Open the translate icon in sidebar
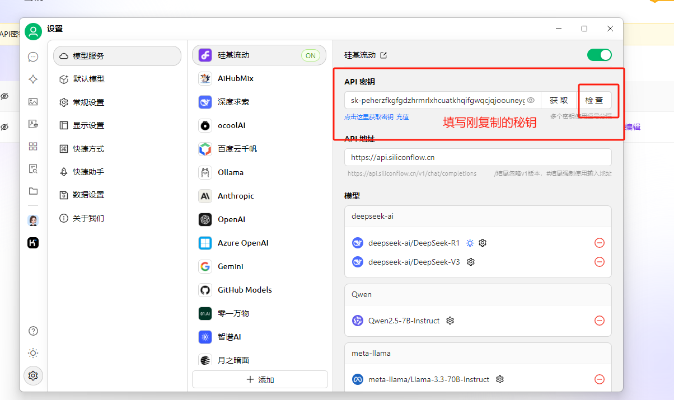The image size is (674, 400). click(x=33, y=124)
